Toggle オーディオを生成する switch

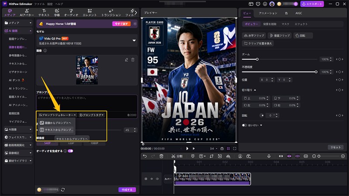point(71,151)
